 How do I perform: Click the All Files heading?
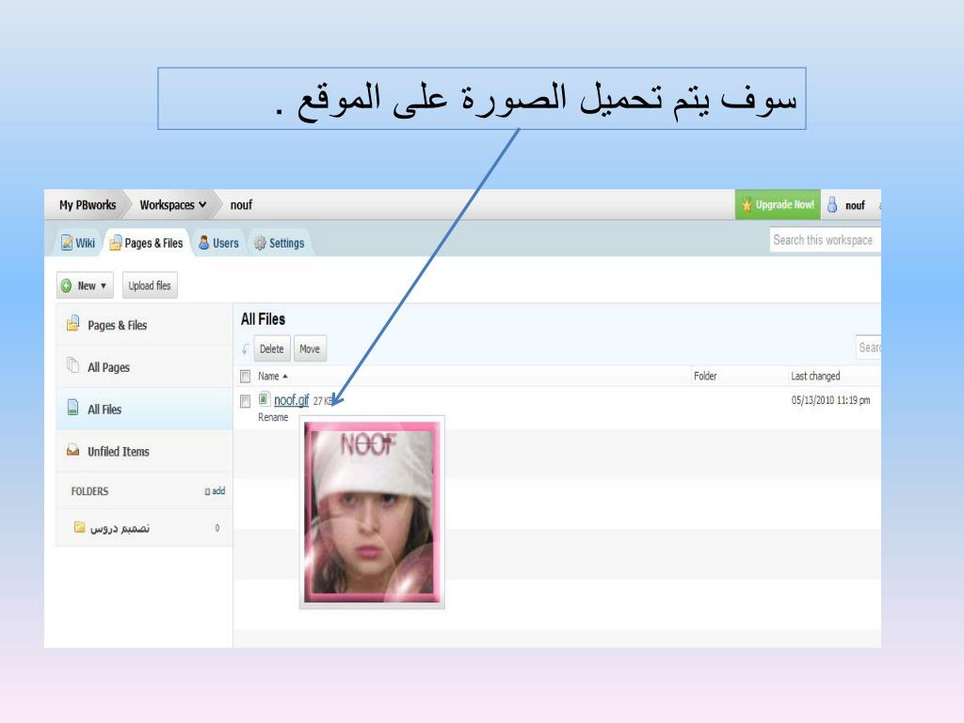[x=264, y=319]
